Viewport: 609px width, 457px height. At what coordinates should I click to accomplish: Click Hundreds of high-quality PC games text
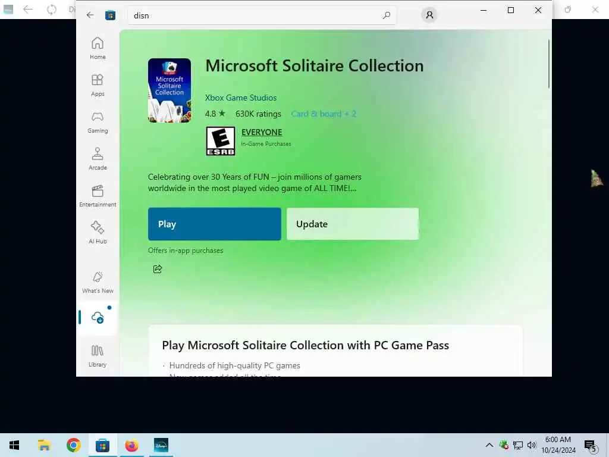234,366
